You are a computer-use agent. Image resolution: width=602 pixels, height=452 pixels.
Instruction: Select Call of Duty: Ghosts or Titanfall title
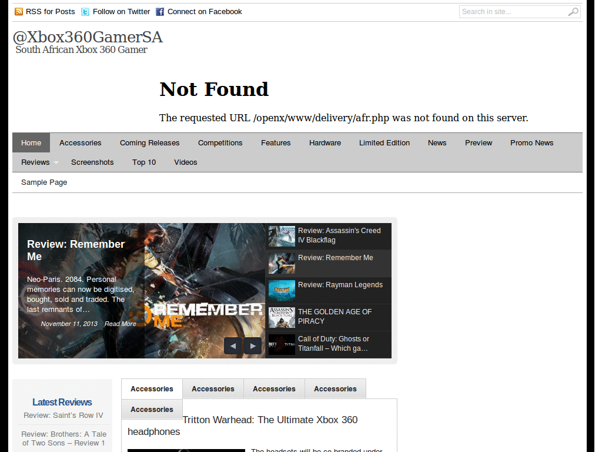pyautogui.click(x=333, y=344)
